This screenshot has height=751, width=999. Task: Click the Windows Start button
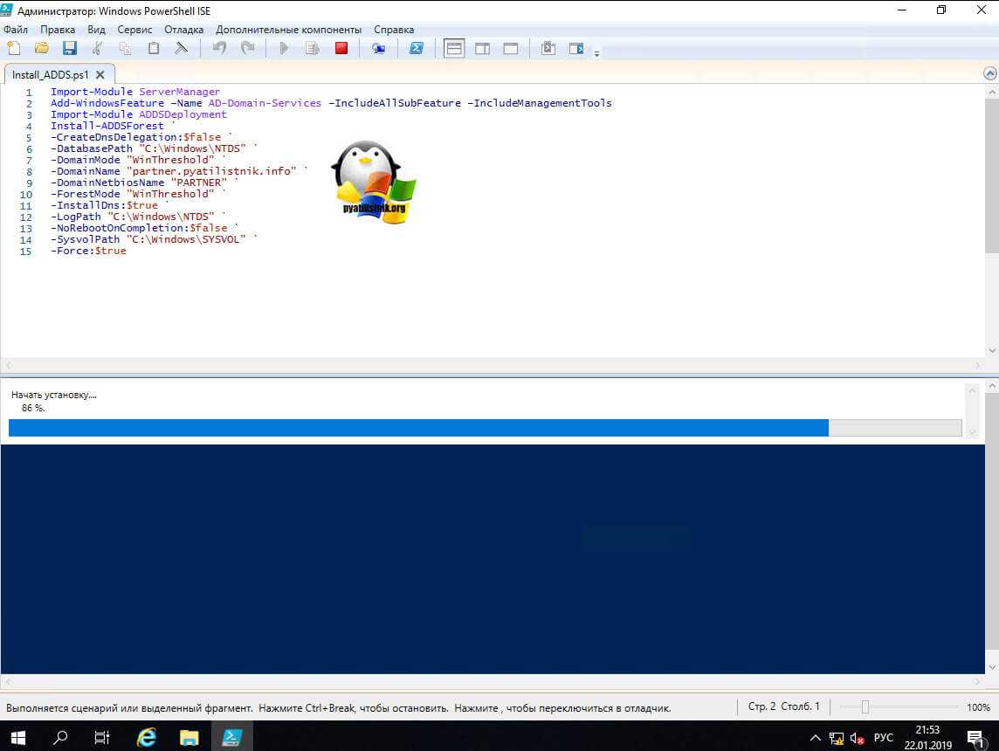tap(17, 737)
